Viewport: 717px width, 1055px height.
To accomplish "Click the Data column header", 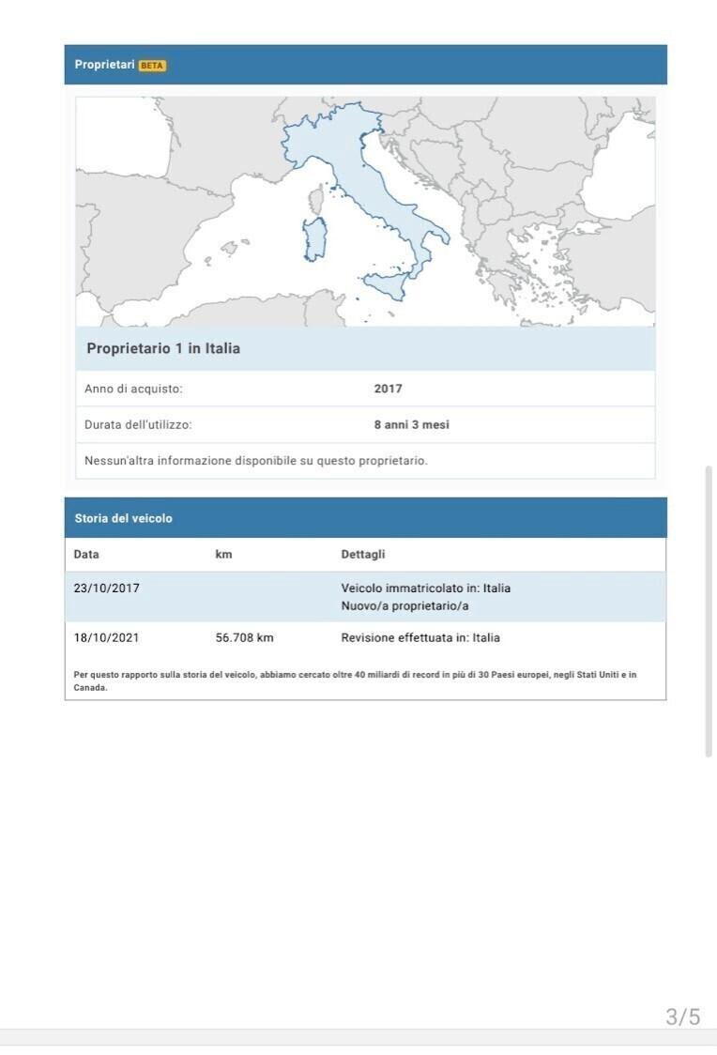I will click(x=86, y=555).
